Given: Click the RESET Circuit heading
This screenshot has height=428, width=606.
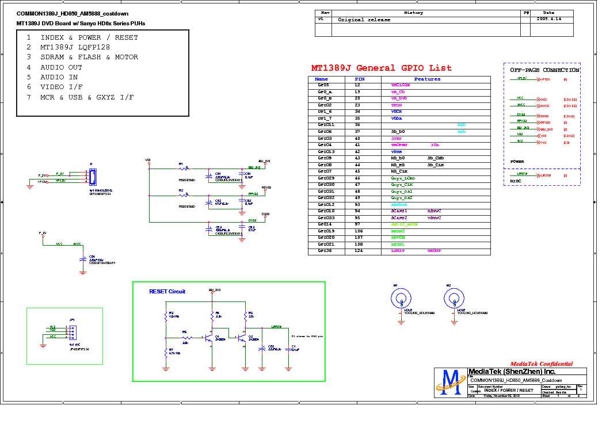Looking at the screenshot, I should 167,292.
